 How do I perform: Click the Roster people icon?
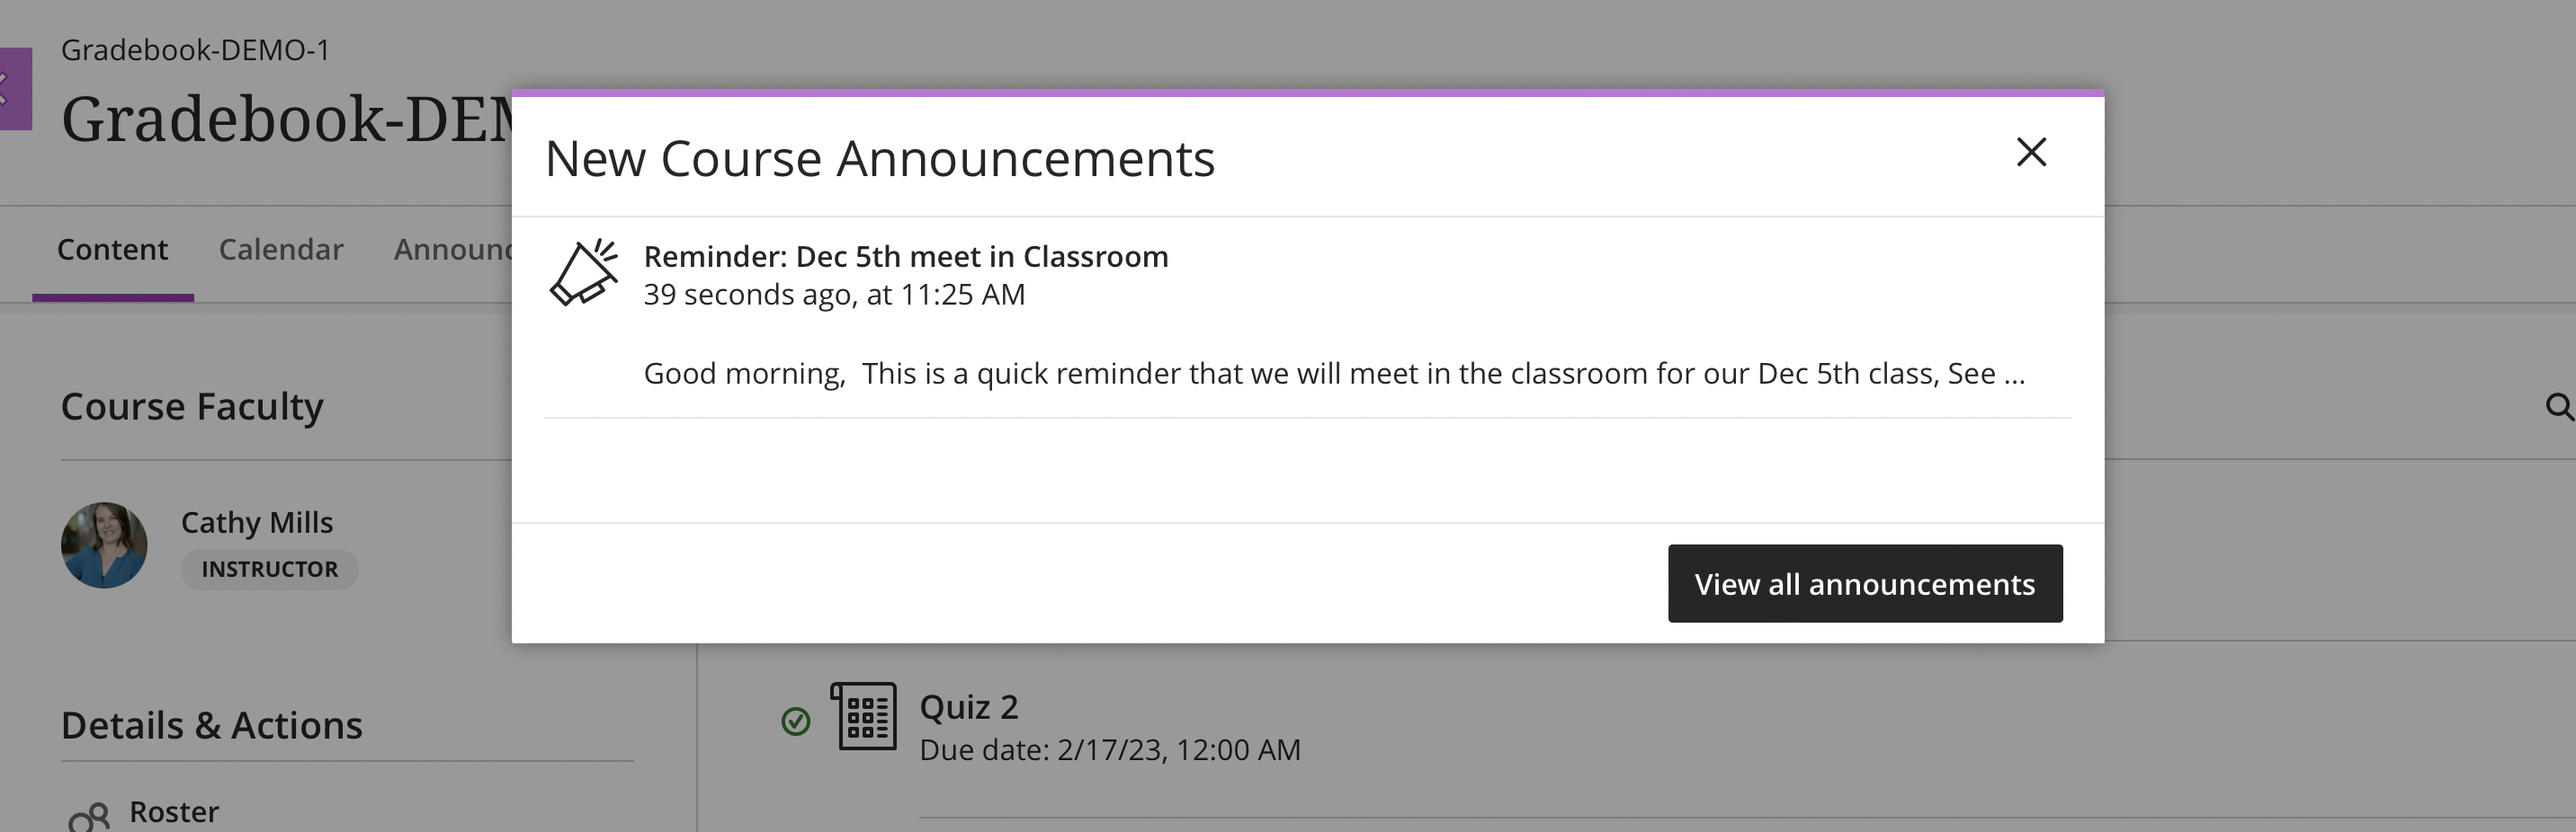(92, 817)
